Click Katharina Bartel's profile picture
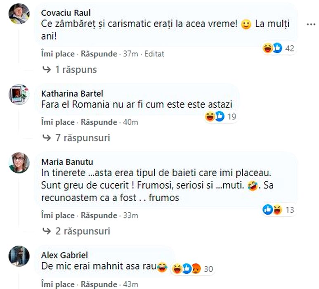319x289 pixels. point(19,95)
